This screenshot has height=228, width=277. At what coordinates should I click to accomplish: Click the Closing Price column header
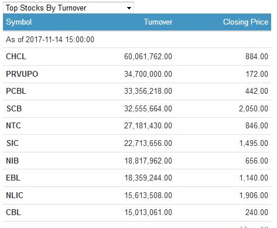pyautogui.click(x=245, y=22)
